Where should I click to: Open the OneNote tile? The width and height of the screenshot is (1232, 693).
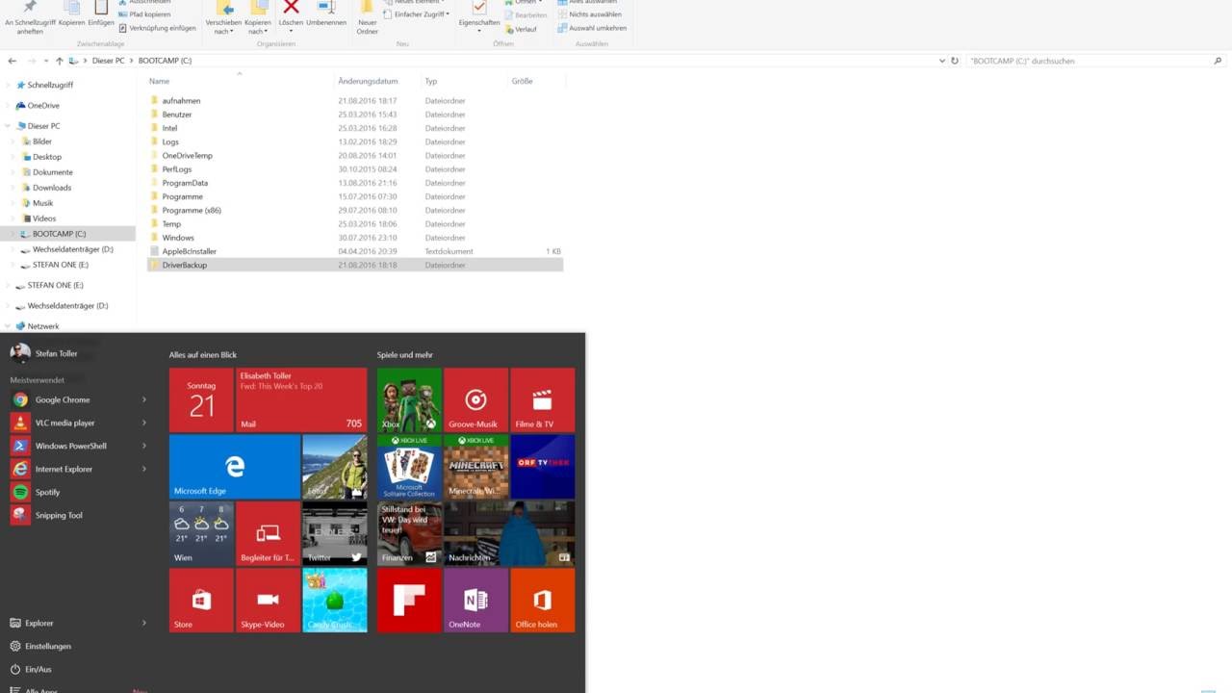pyautogui.click(x=475, y=600)
